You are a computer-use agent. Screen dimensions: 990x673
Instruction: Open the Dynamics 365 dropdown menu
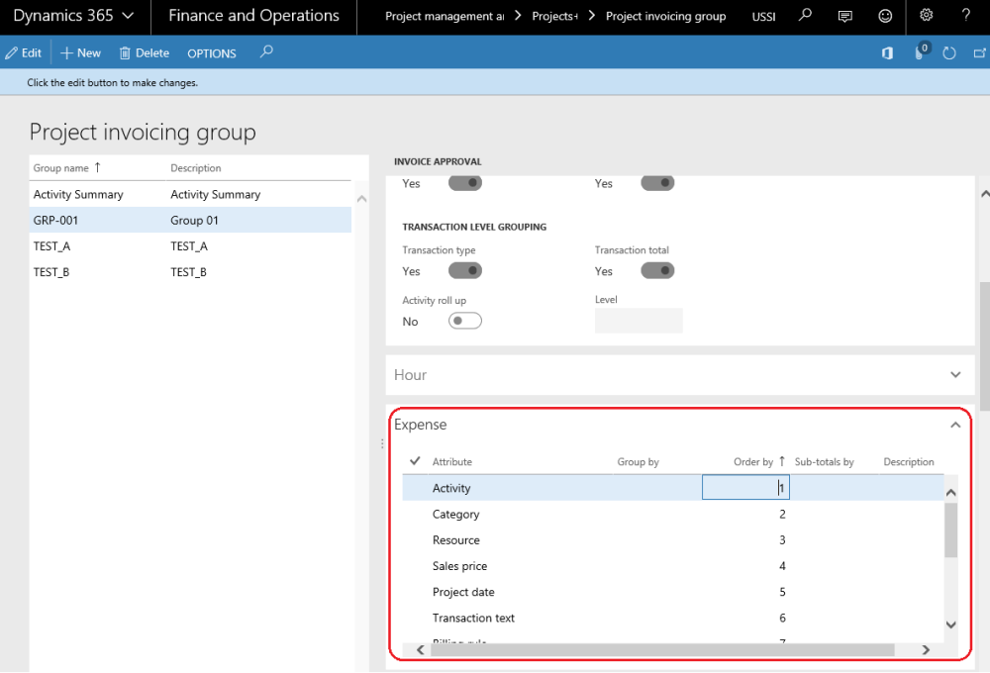click(72, 16)
